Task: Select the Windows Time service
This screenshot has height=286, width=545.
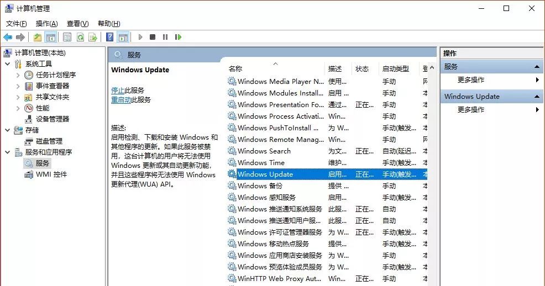Action: [x=327, y=162]
